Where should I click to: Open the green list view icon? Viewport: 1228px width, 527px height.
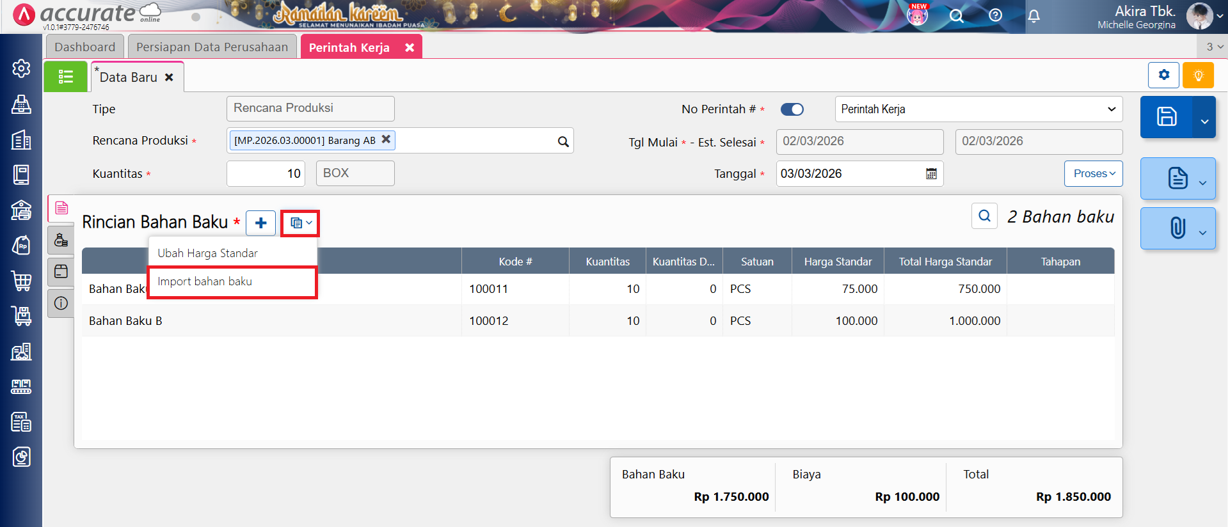coord(65,77)
